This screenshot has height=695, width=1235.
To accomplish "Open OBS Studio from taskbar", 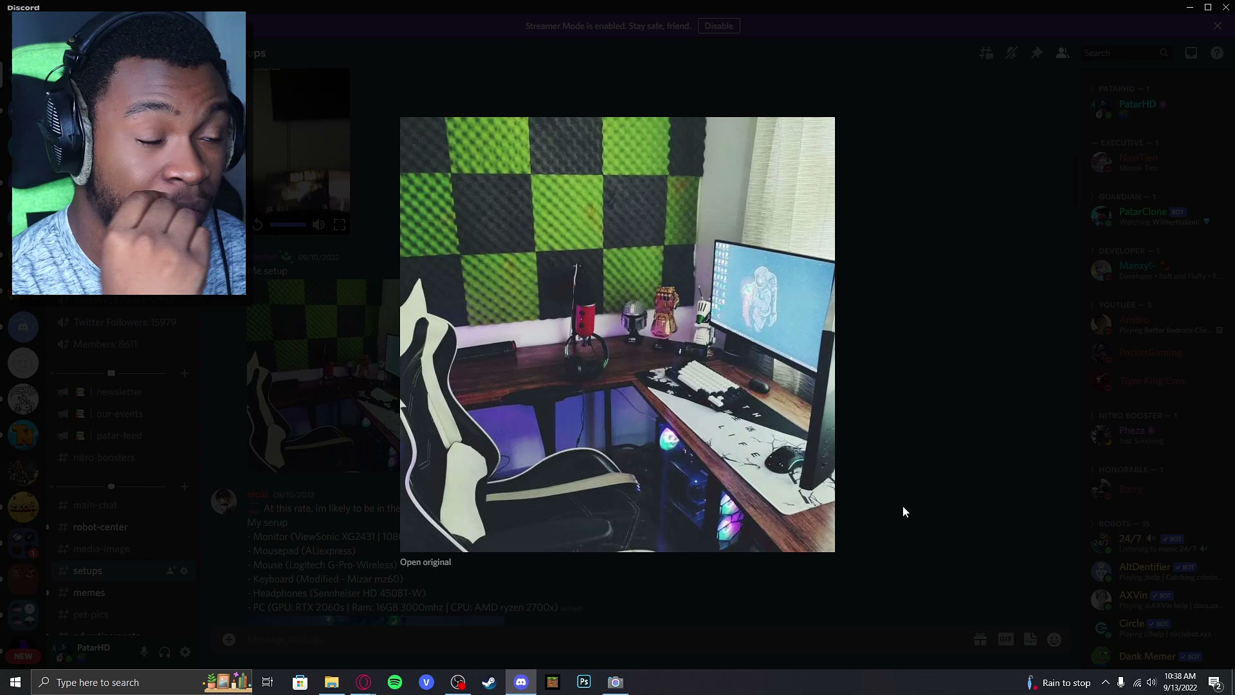I will pos(458,682).
